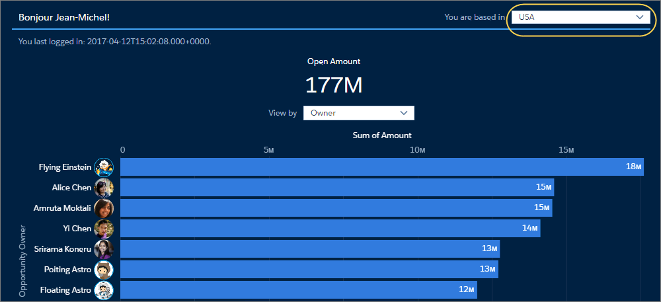The width and height of the screenshot is (661, 302).
Task: Click Amruta Moktali's avatar picture
Action: click(x=104, y=208)
